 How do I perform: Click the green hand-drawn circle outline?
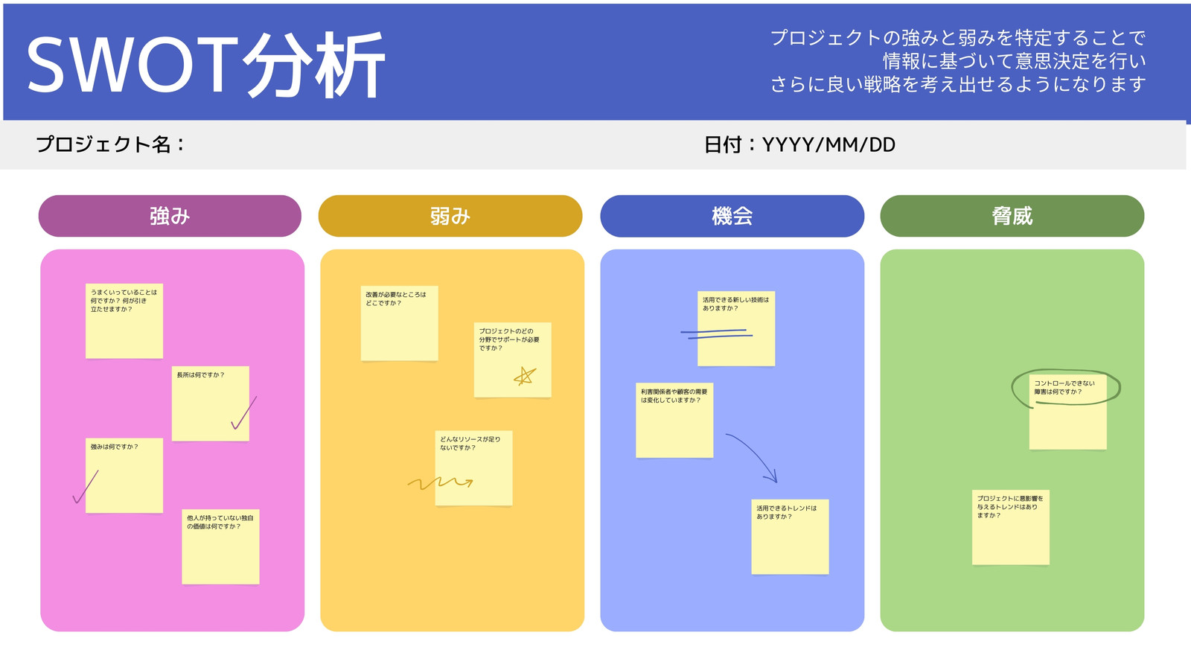(1066, 389)
